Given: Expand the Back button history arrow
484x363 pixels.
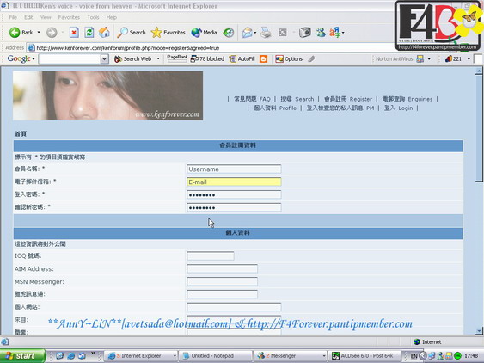Looking at the screenshot, I should (39, 32).
